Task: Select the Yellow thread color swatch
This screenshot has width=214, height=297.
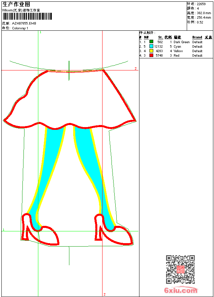Action: click(151, 51)
